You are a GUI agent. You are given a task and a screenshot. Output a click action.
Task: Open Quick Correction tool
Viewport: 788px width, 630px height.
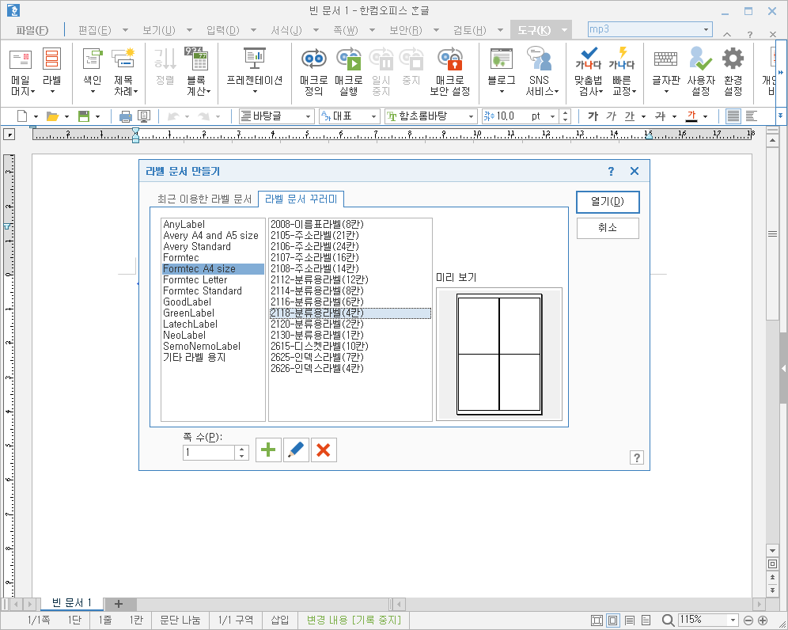(x=623, y=72)
